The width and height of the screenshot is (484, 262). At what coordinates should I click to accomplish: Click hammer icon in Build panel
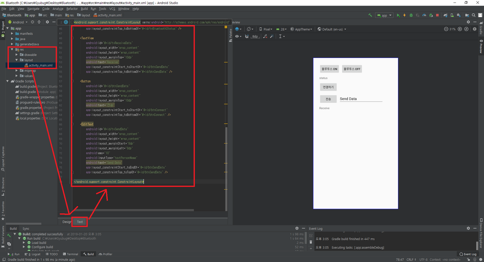[x=9, y=235]
